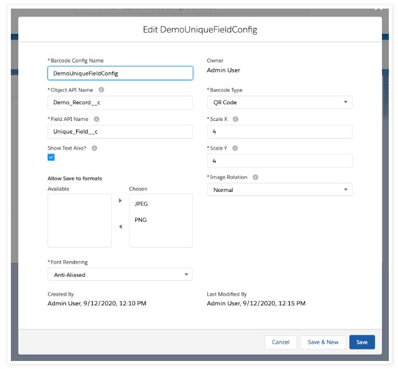Click info icon next to Image Rotation
The width and height of the screenshot is (398, 369).
coord(255,177)
